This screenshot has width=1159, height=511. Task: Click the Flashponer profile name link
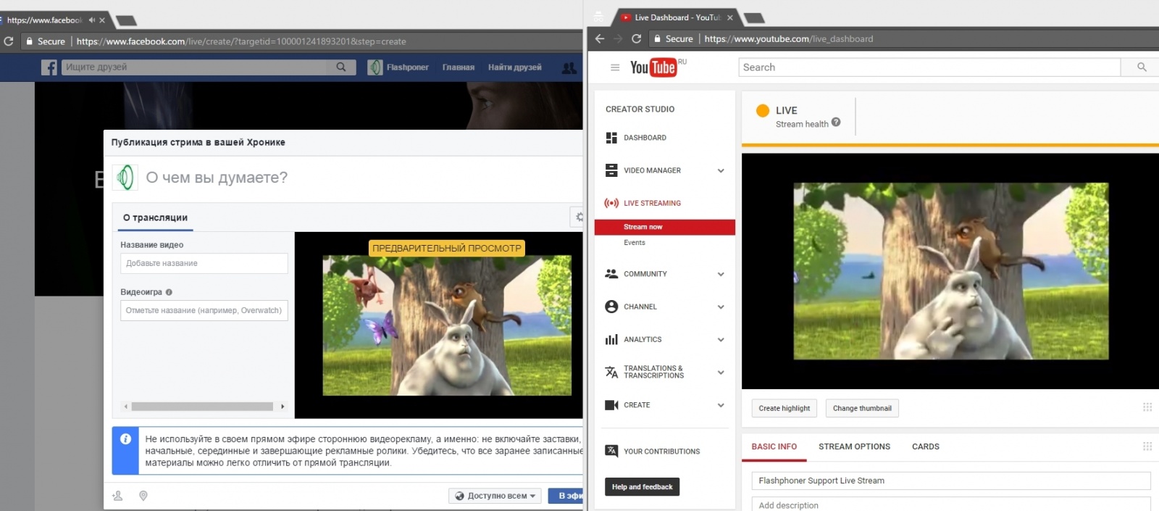click(407, 67)
